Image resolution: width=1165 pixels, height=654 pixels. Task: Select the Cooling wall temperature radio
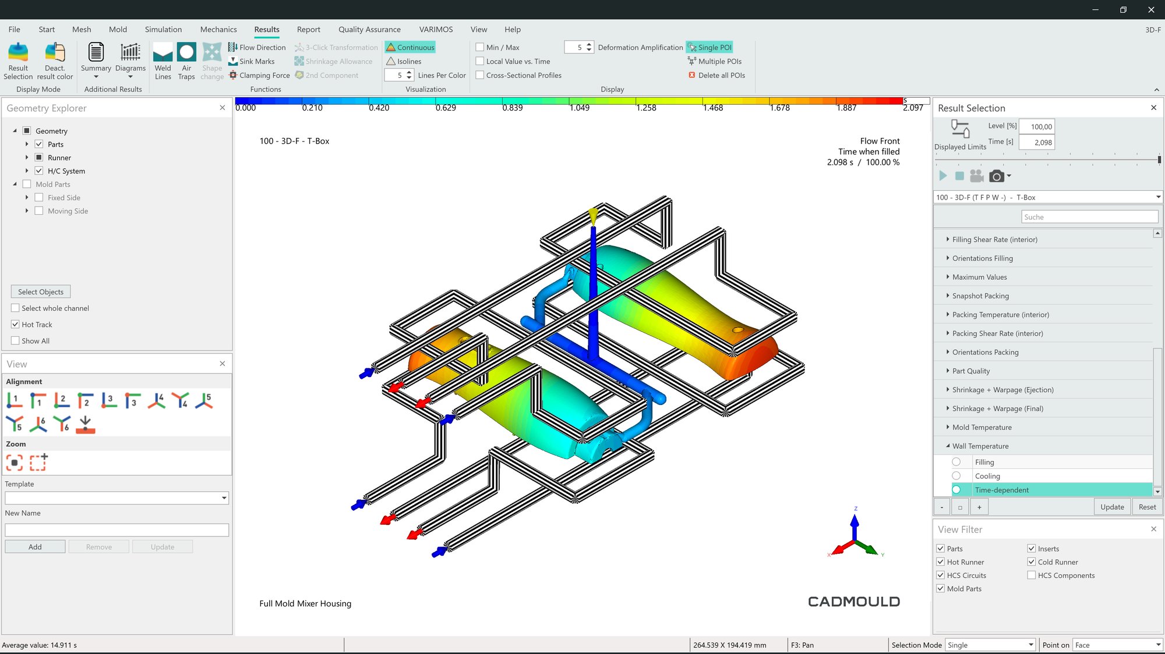coord(956,476)
